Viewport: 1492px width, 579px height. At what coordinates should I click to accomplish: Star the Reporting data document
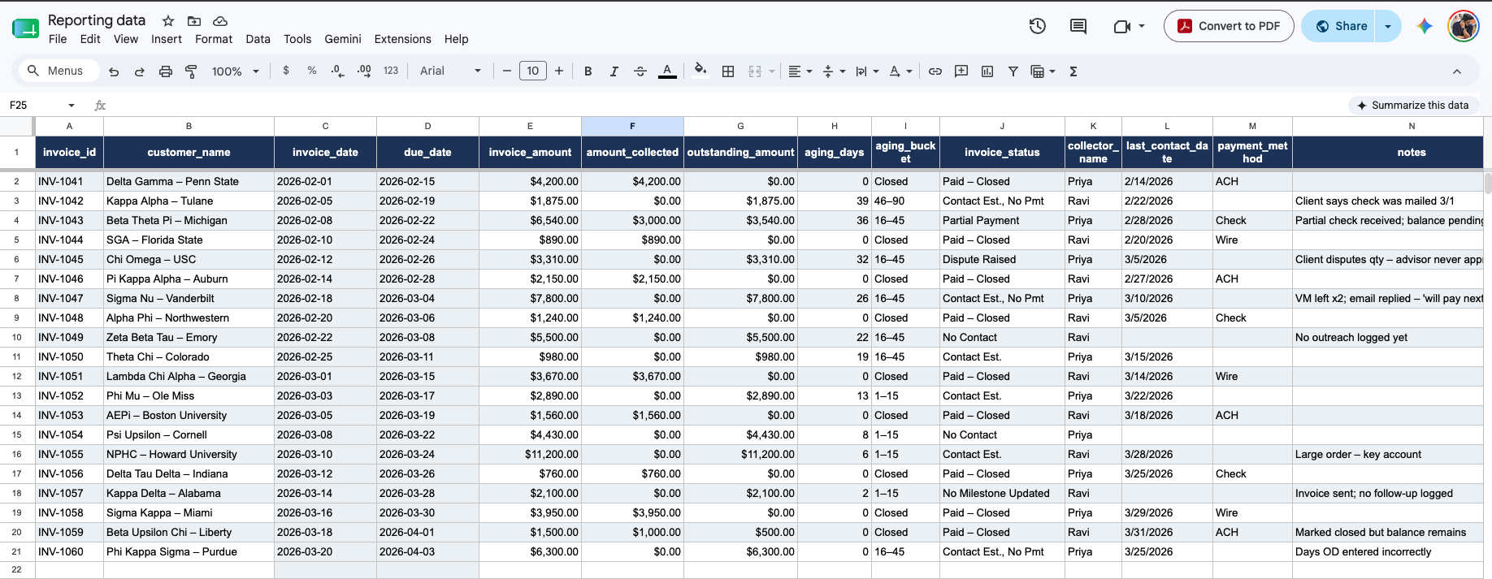[x=168, y=21]
